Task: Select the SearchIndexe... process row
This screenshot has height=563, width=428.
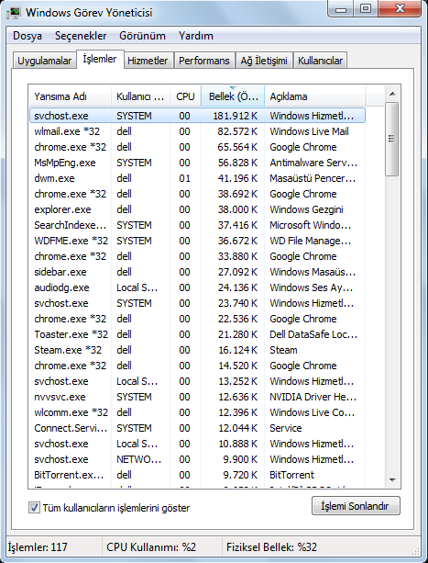Action: [197, 225]
